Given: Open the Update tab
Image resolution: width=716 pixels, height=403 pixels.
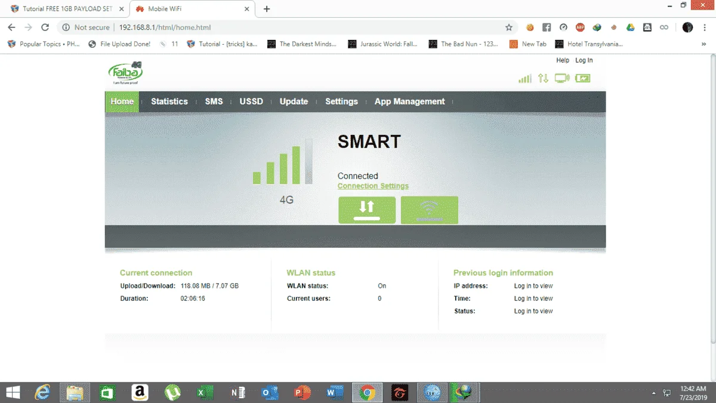Looking at the screenshot, I should pyautogui.click(x=294, y=101).
